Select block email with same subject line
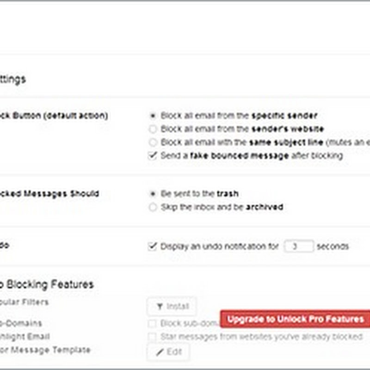Image resolution: width=370 pixels, height=370 pixels. click(153, 142)
